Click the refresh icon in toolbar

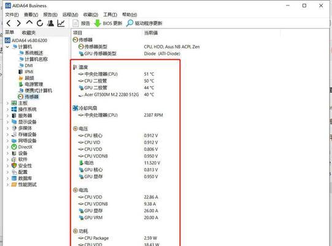pos(40,23)
